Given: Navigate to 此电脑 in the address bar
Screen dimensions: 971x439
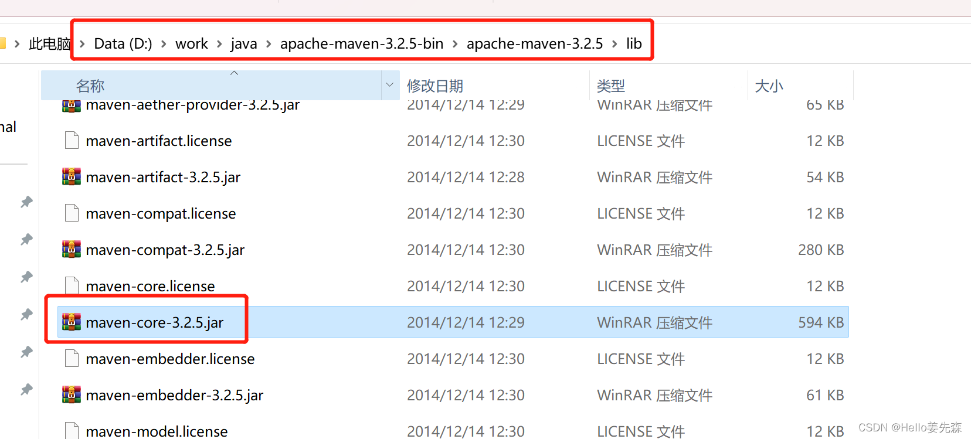Looking at the screenshot, I should pos(50,43).
